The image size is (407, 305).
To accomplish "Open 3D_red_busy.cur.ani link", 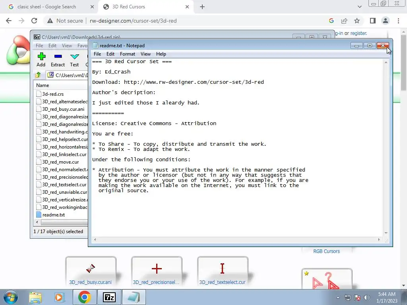I will pos(90,282).
